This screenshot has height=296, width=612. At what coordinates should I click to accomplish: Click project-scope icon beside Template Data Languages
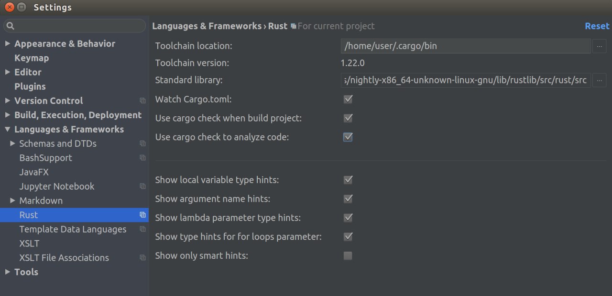[x=142, y=229]
